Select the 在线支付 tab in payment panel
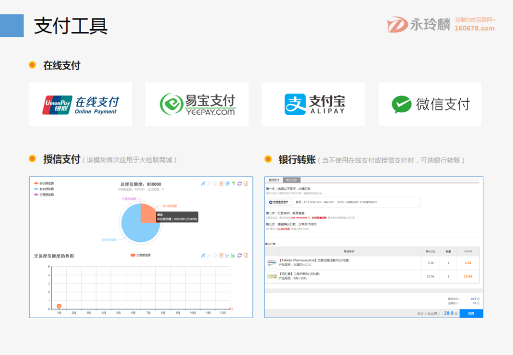This screenshot has height=355, width=513. pos(274,180)
